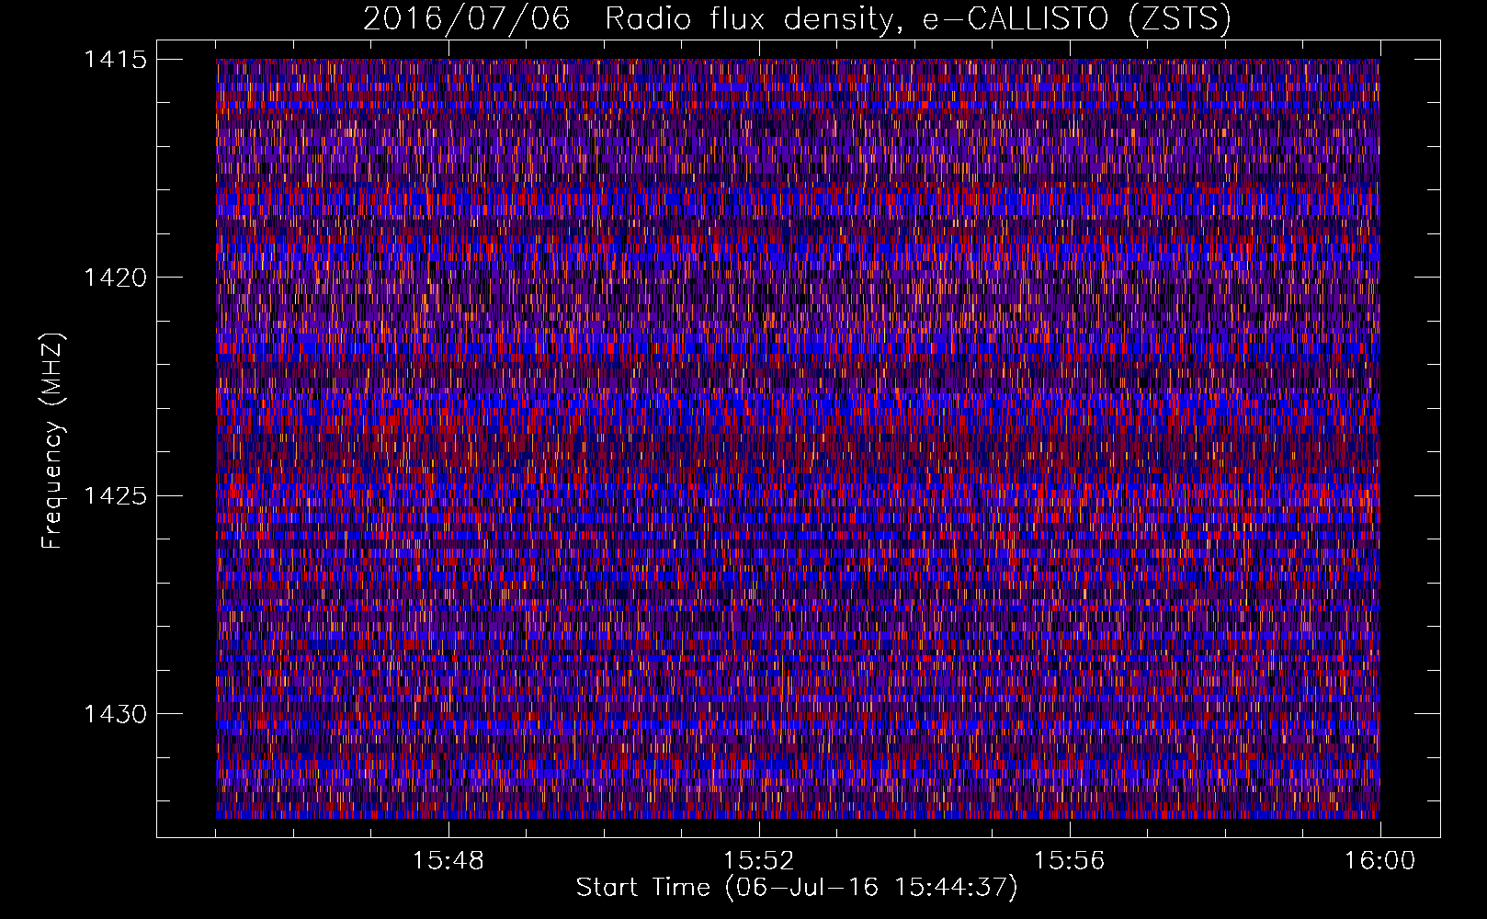Click the 15:52 time tick label
The image size is (1487, 919).
758,861
